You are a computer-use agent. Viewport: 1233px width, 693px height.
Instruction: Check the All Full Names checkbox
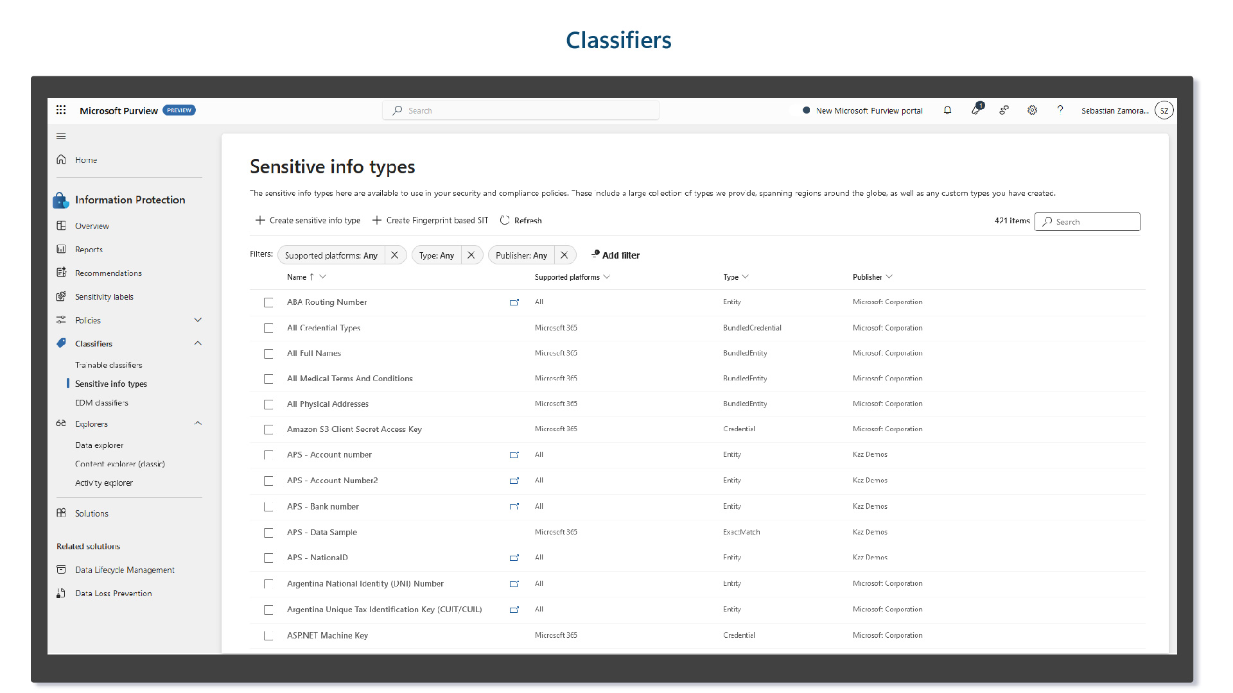pyautogui.click(x=268, y=354)
